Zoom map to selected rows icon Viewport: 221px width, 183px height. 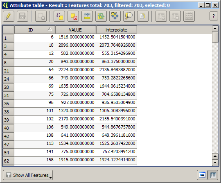pyautogui.click(x=129, y=16)
